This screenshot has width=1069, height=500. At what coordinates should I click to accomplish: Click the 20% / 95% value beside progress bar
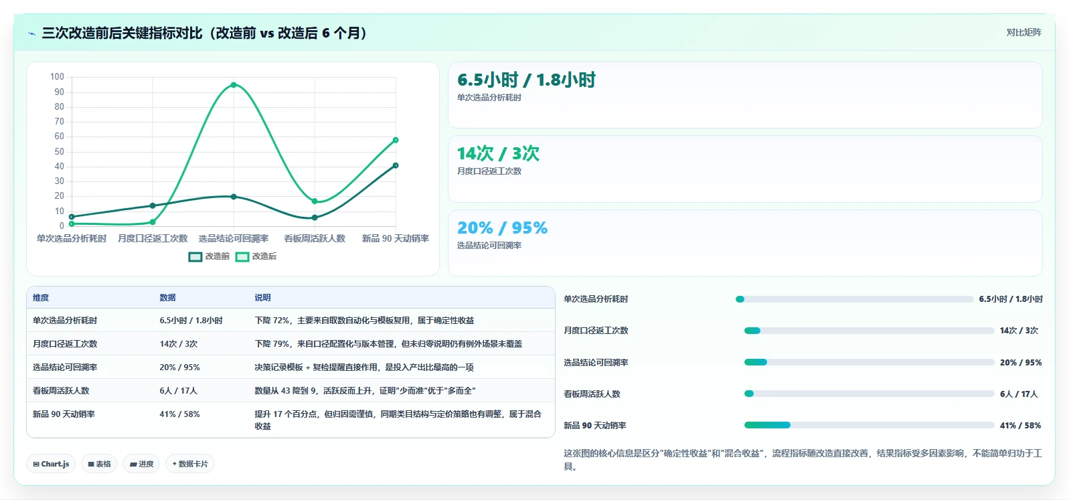point(1021,363)
